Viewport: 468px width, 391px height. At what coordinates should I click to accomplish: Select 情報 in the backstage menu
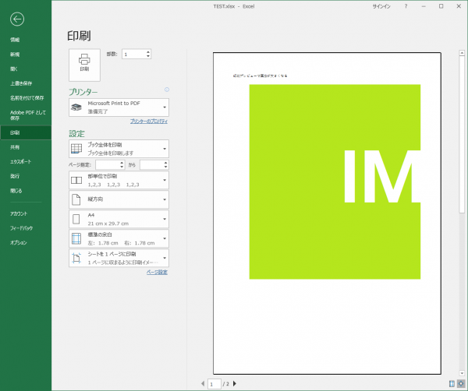(26, 40)
